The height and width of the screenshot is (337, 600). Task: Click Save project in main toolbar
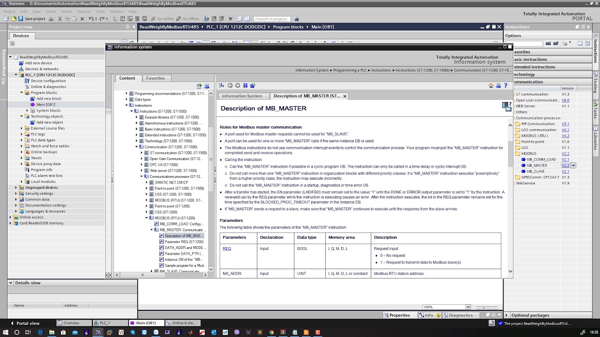(32, 19)
